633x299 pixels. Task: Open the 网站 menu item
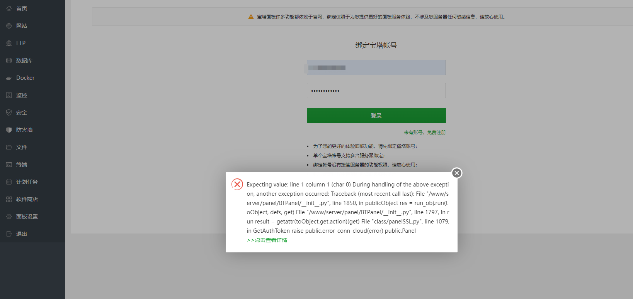[x=32, y=26]
